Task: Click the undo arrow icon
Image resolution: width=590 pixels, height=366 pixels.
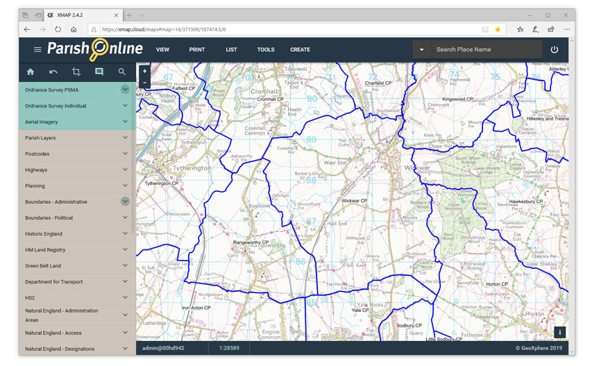Action: (53, 72)
